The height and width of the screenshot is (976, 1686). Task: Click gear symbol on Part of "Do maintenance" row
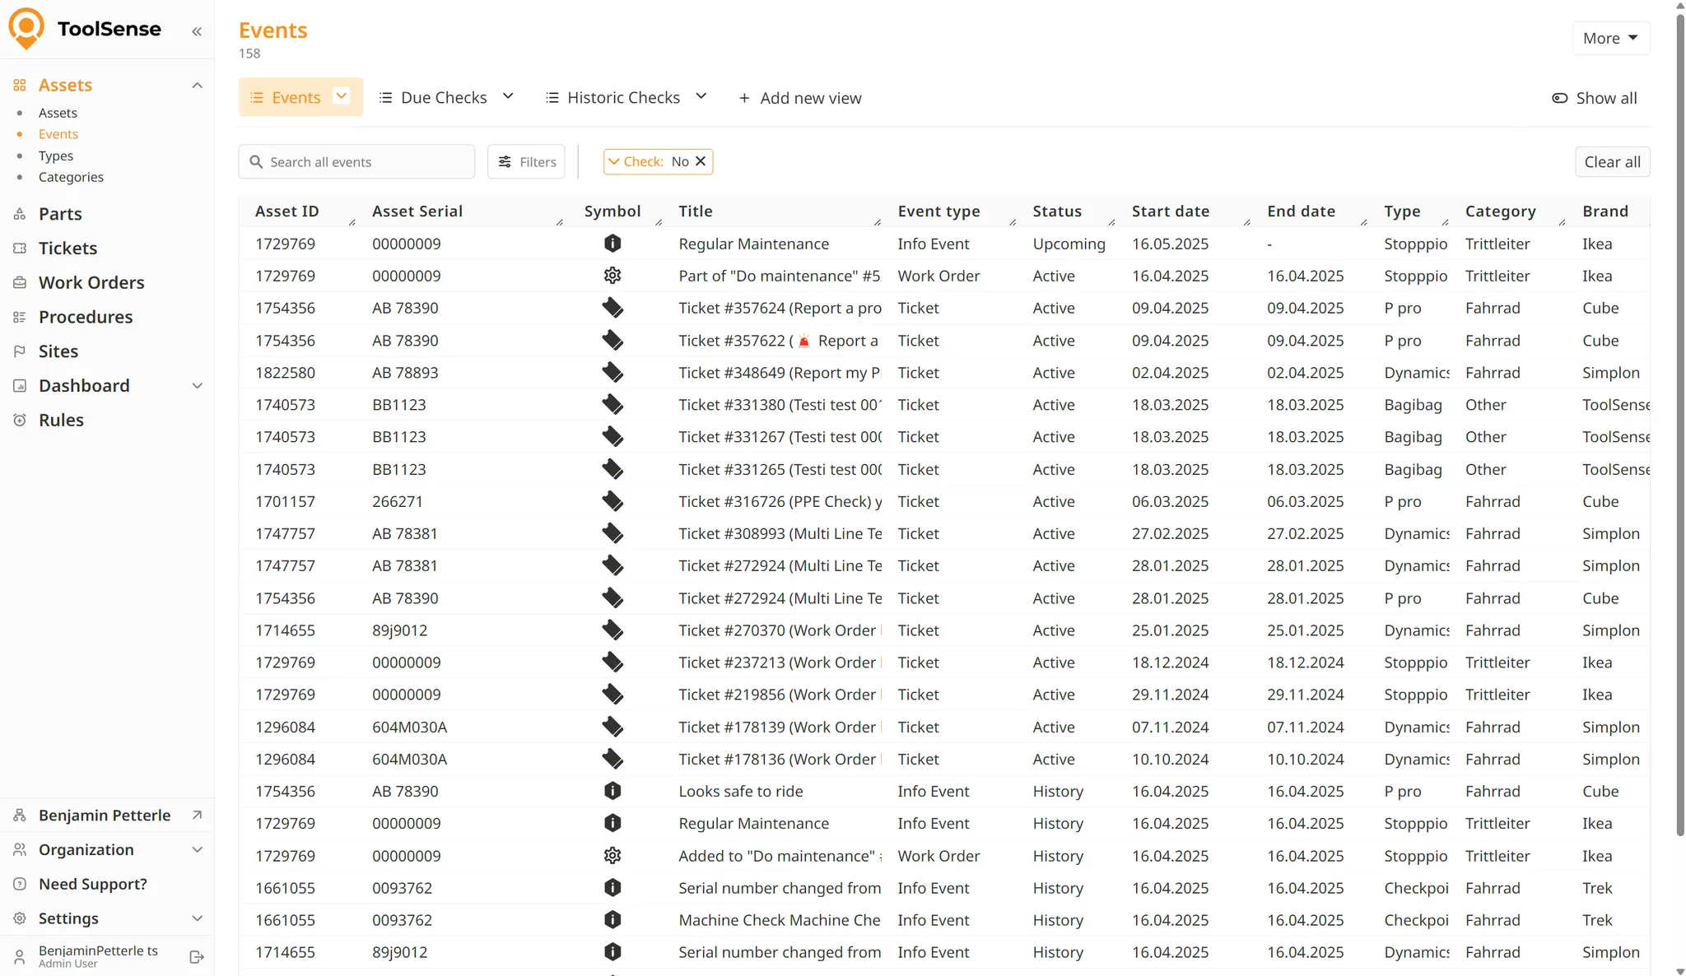point(612,276)
